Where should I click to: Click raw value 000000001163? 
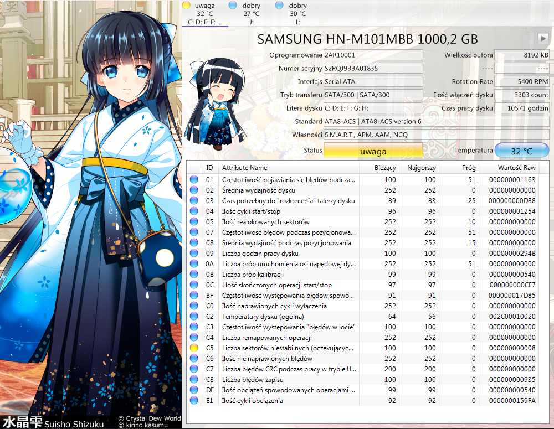point(512,179)
